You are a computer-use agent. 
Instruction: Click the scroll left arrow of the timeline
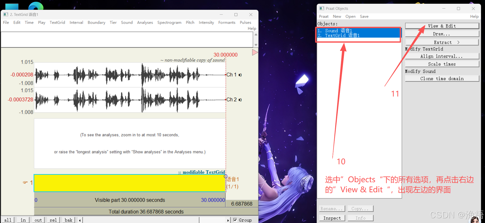coord(80,220)
